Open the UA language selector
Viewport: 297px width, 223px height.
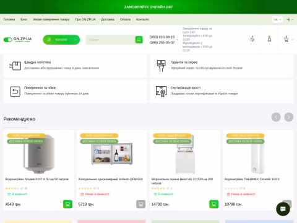click(x=277, y=19)
